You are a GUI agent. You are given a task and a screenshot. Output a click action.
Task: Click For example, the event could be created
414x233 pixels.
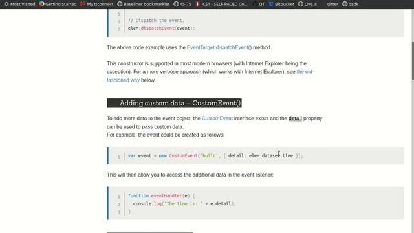166,135
